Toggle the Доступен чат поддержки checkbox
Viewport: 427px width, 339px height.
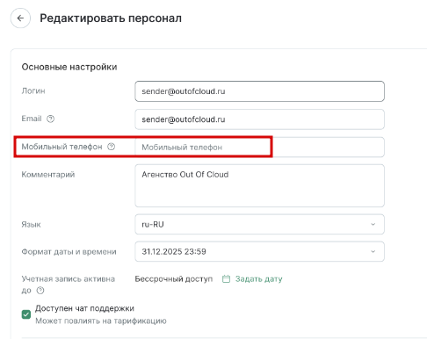coord(26,314)
